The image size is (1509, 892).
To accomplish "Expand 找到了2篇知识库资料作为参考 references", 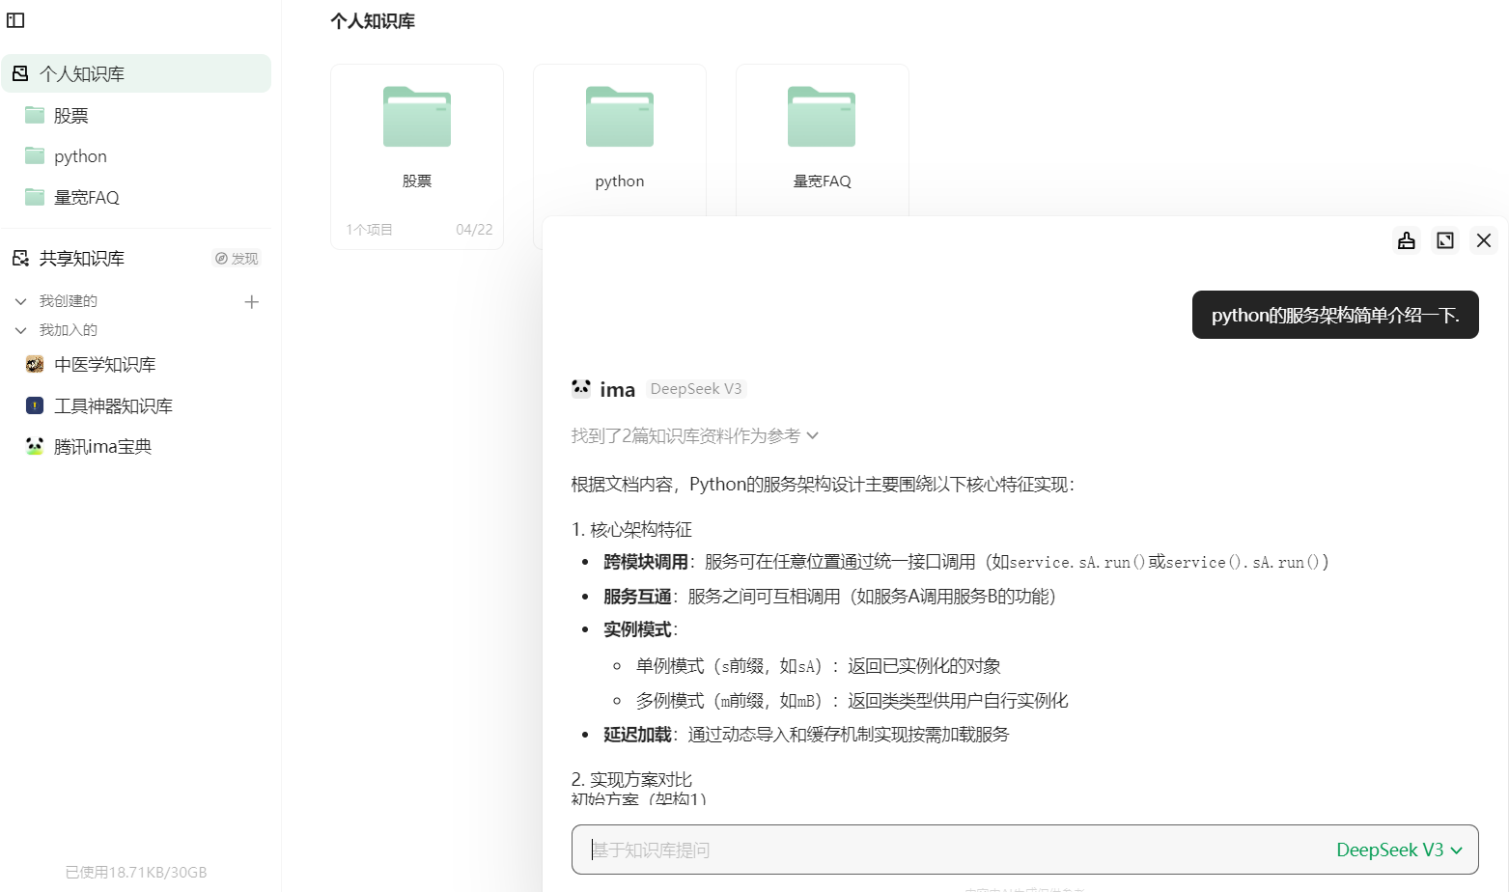I will coord(695,436).
